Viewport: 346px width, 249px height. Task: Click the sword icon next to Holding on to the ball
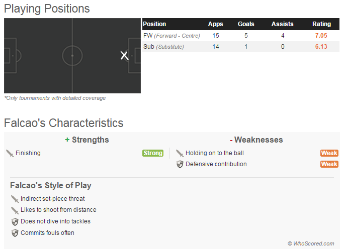(x=180, y=153)
